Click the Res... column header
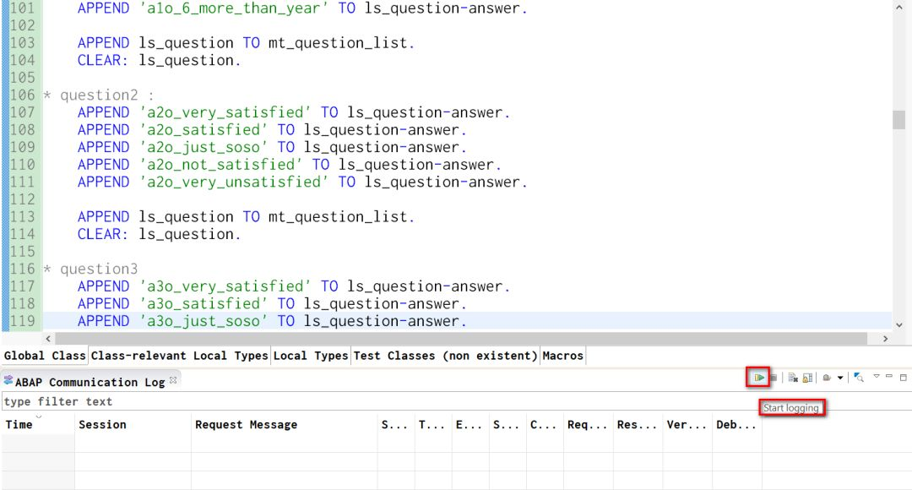The height and width of the screenshot is (490, 912). (x=638, y=424)
